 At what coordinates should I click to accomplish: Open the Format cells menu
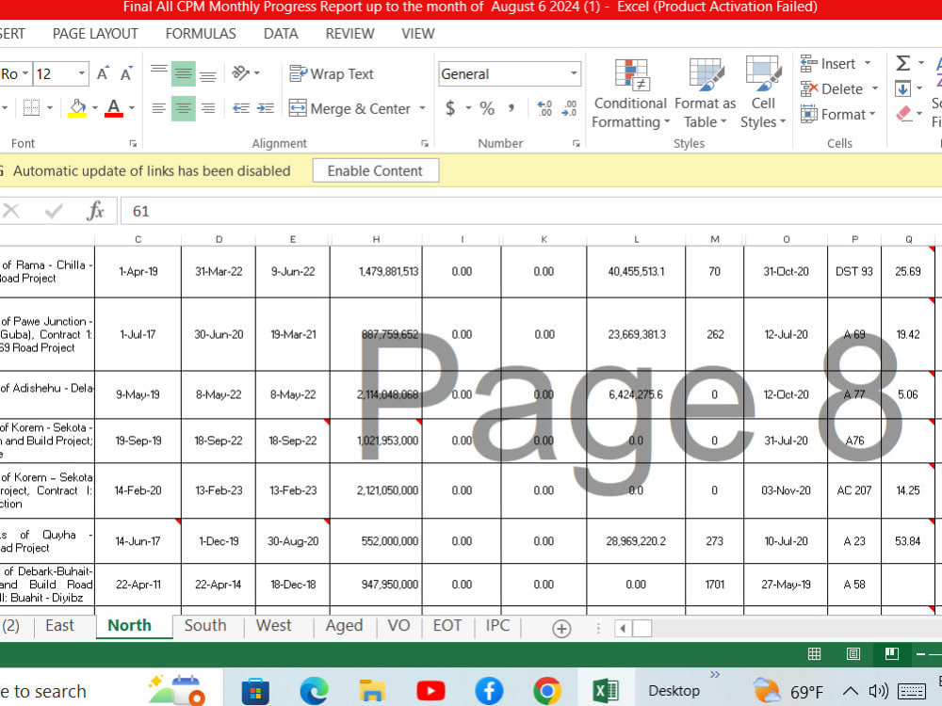838,114
